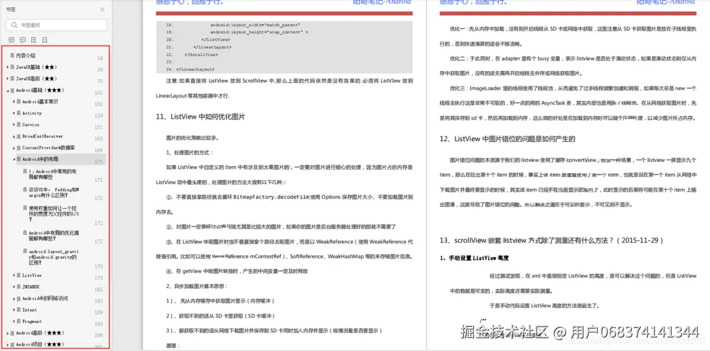
Task: Expand the ListView bookmark arrow
Action: coord(14,275)
